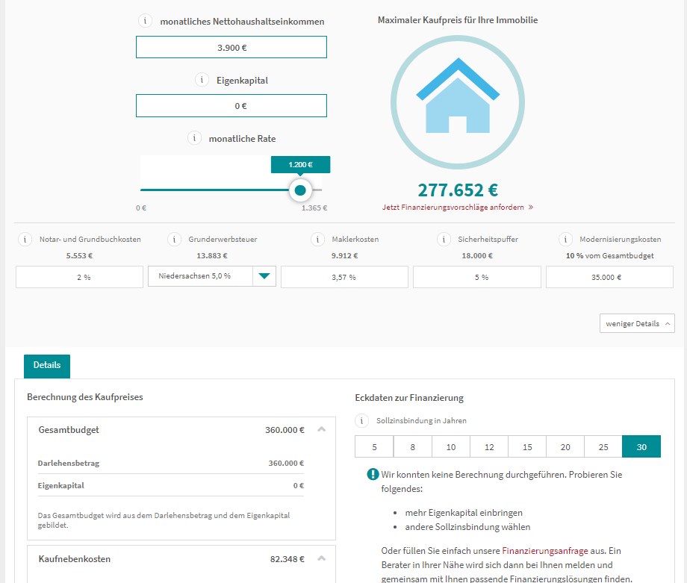Click the Kaufnebenkosten 82.348 € value
Screen dimensions: 687x583
click(287, 559)
